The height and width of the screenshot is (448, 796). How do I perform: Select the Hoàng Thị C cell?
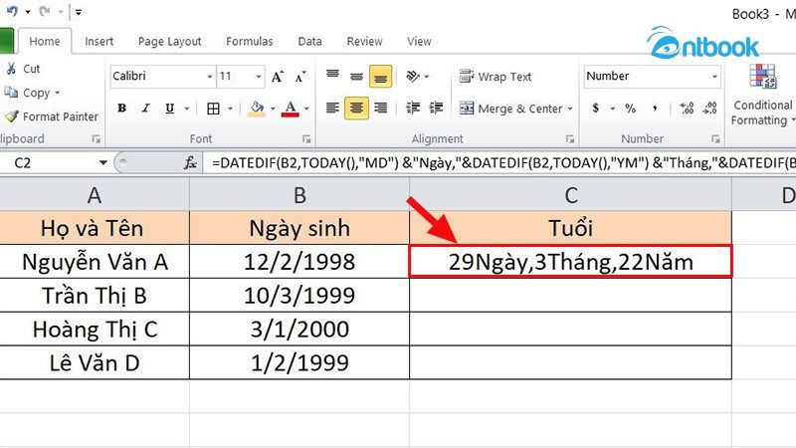pos(95,330)
